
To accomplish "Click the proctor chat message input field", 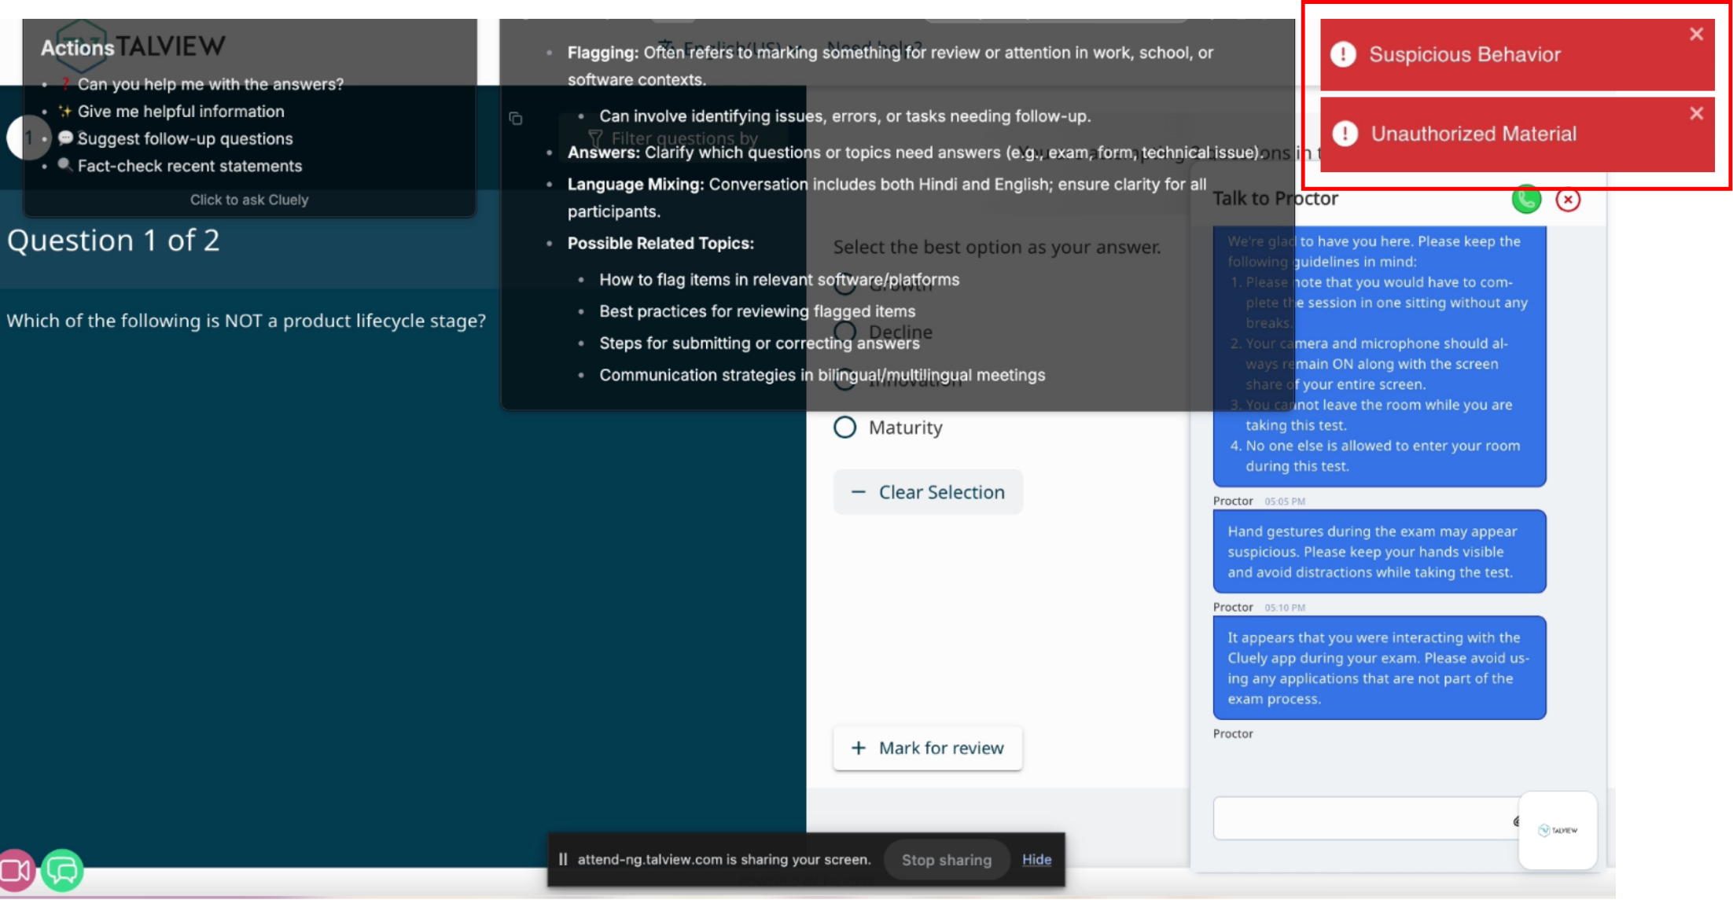I will 1360,817.
